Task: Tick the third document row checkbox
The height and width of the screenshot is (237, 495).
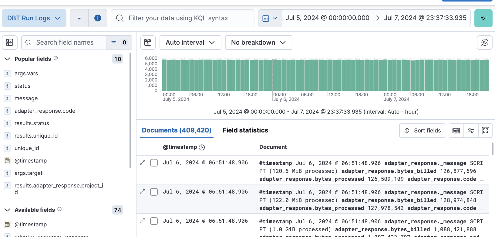Action: tap(154, 221)
